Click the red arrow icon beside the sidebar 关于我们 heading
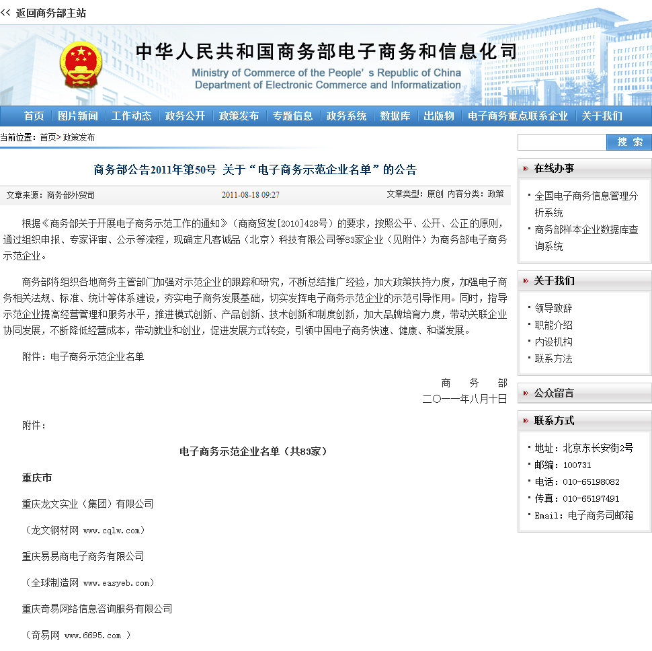 (x=525, y=280)
